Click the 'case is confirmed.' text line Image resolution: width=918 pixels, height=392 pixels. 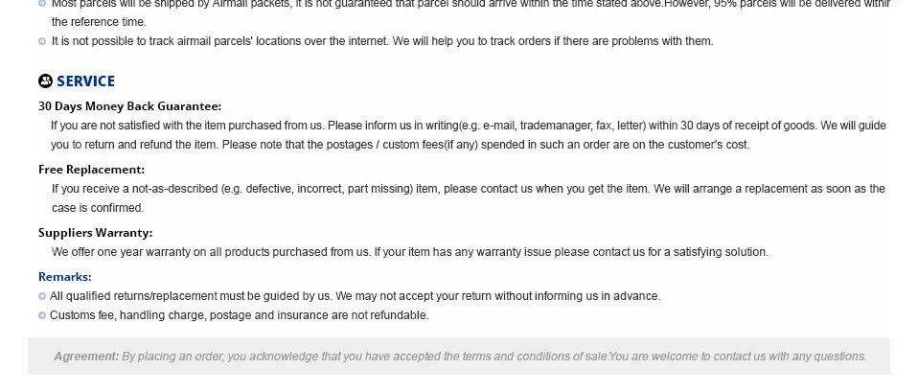coord(97,208)
